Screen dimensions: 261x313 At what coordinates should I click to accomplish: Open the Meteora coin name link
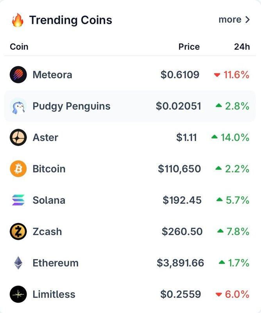pyautogui.click(x=52, y=75)
